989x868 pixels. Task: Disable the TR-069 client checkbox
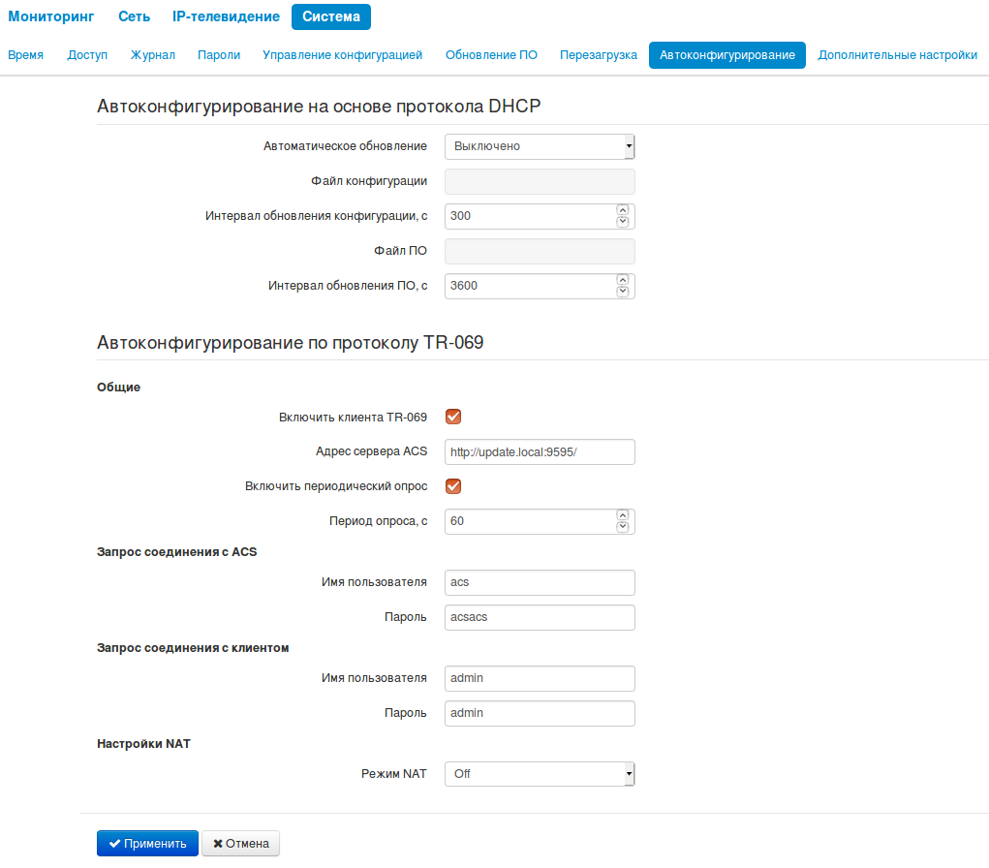pyautogui.click(x=452, y=417)
